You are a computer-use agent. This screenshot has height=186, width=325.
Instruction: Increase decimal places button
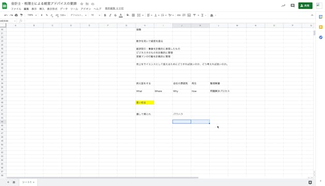(x=57, y=15)
